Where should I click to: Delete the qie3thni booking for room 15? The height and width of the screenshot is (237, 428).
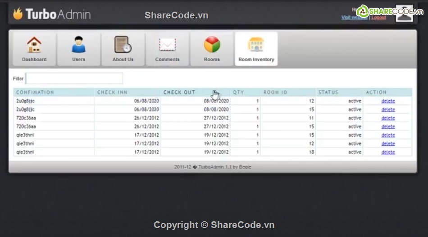(x=388, y=135)
